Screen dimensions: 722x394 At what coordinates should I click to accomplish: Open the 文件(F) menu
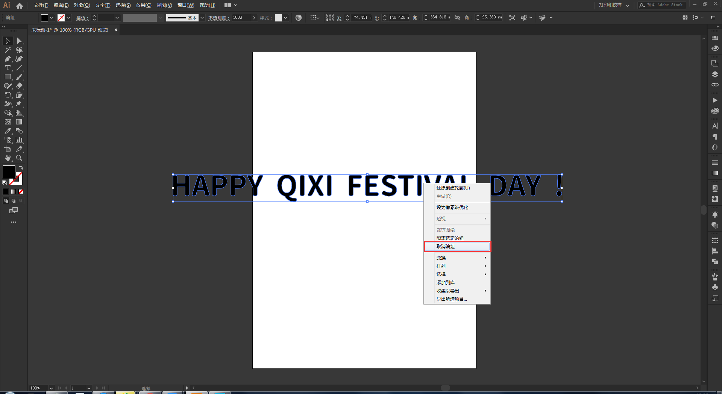point(41,5)
